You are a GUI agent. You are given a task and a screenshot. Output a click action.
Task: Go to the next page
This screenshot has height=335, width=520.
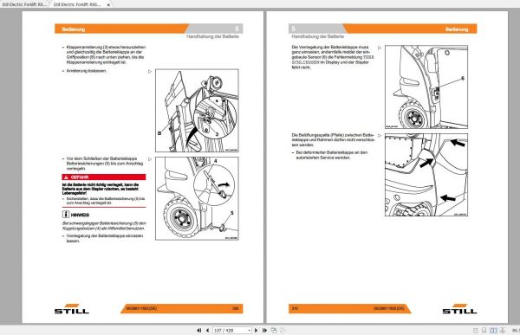tap(256, 331)
